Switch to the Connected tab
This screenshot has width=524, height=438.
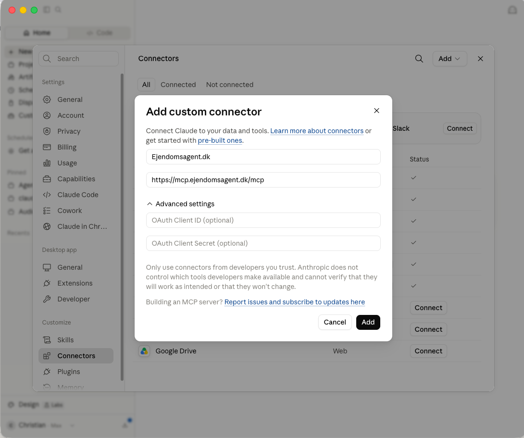pyautogui.click(x=178, y=85)
